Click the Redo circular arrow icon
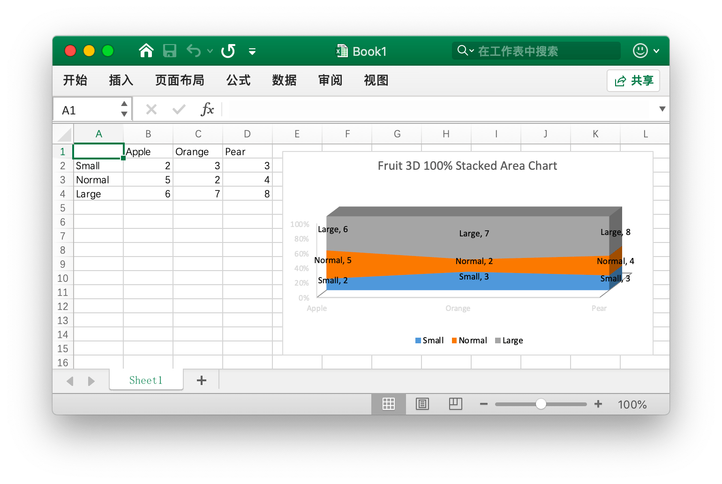The height and width of the screenshot is (484, 722). (228, 51)
